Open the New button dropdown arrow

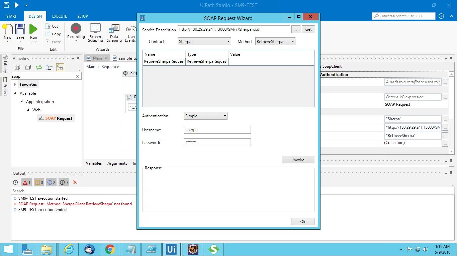tap(7, 41)
